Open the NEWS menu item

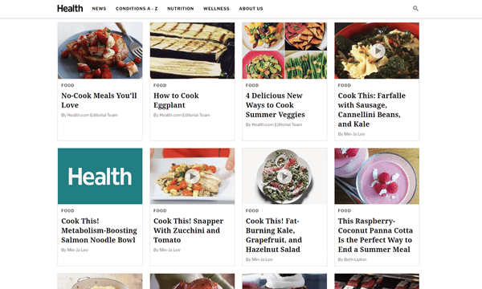click(99, 9)
